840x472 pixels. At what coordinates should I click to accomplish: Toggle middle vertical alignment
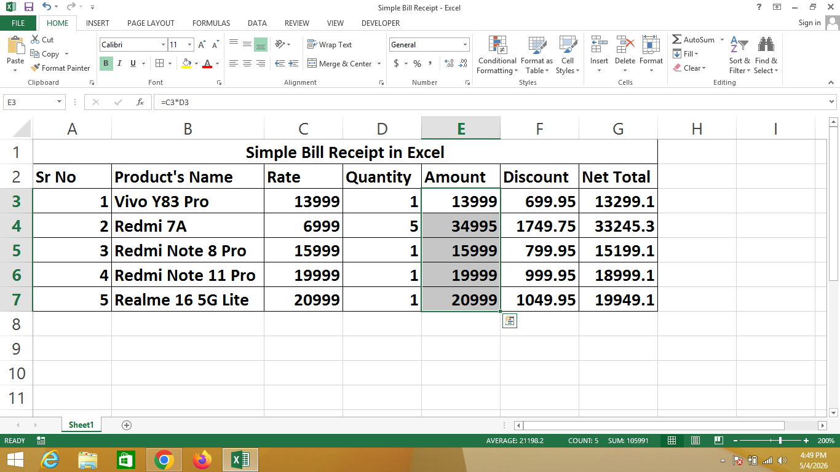pos(247,44)
